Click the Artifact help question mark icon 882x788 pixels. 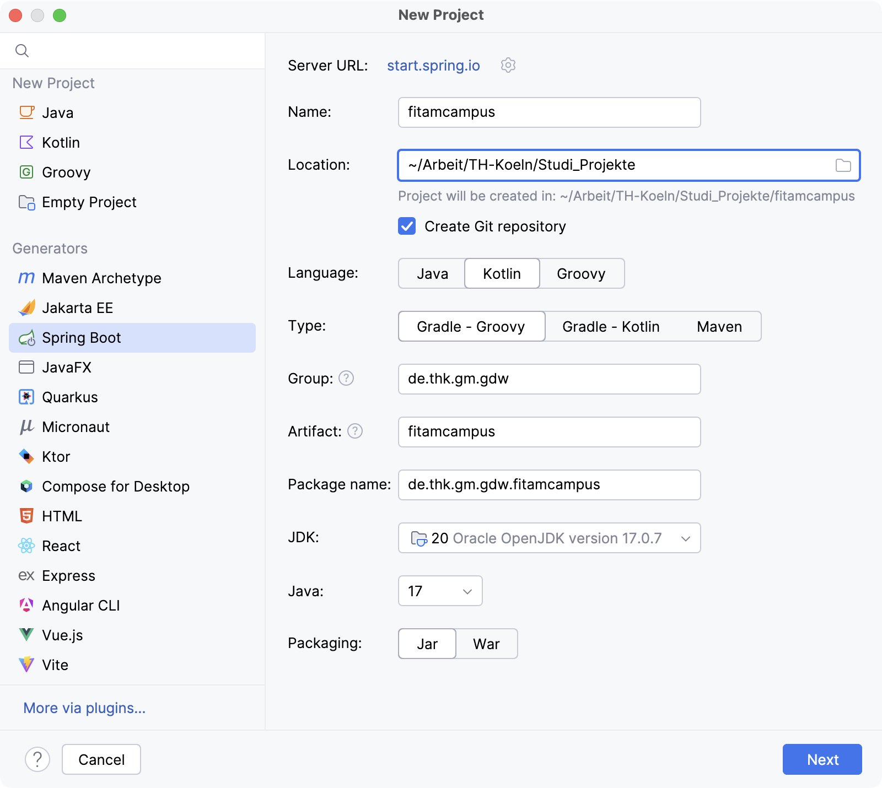coord(355,431)
